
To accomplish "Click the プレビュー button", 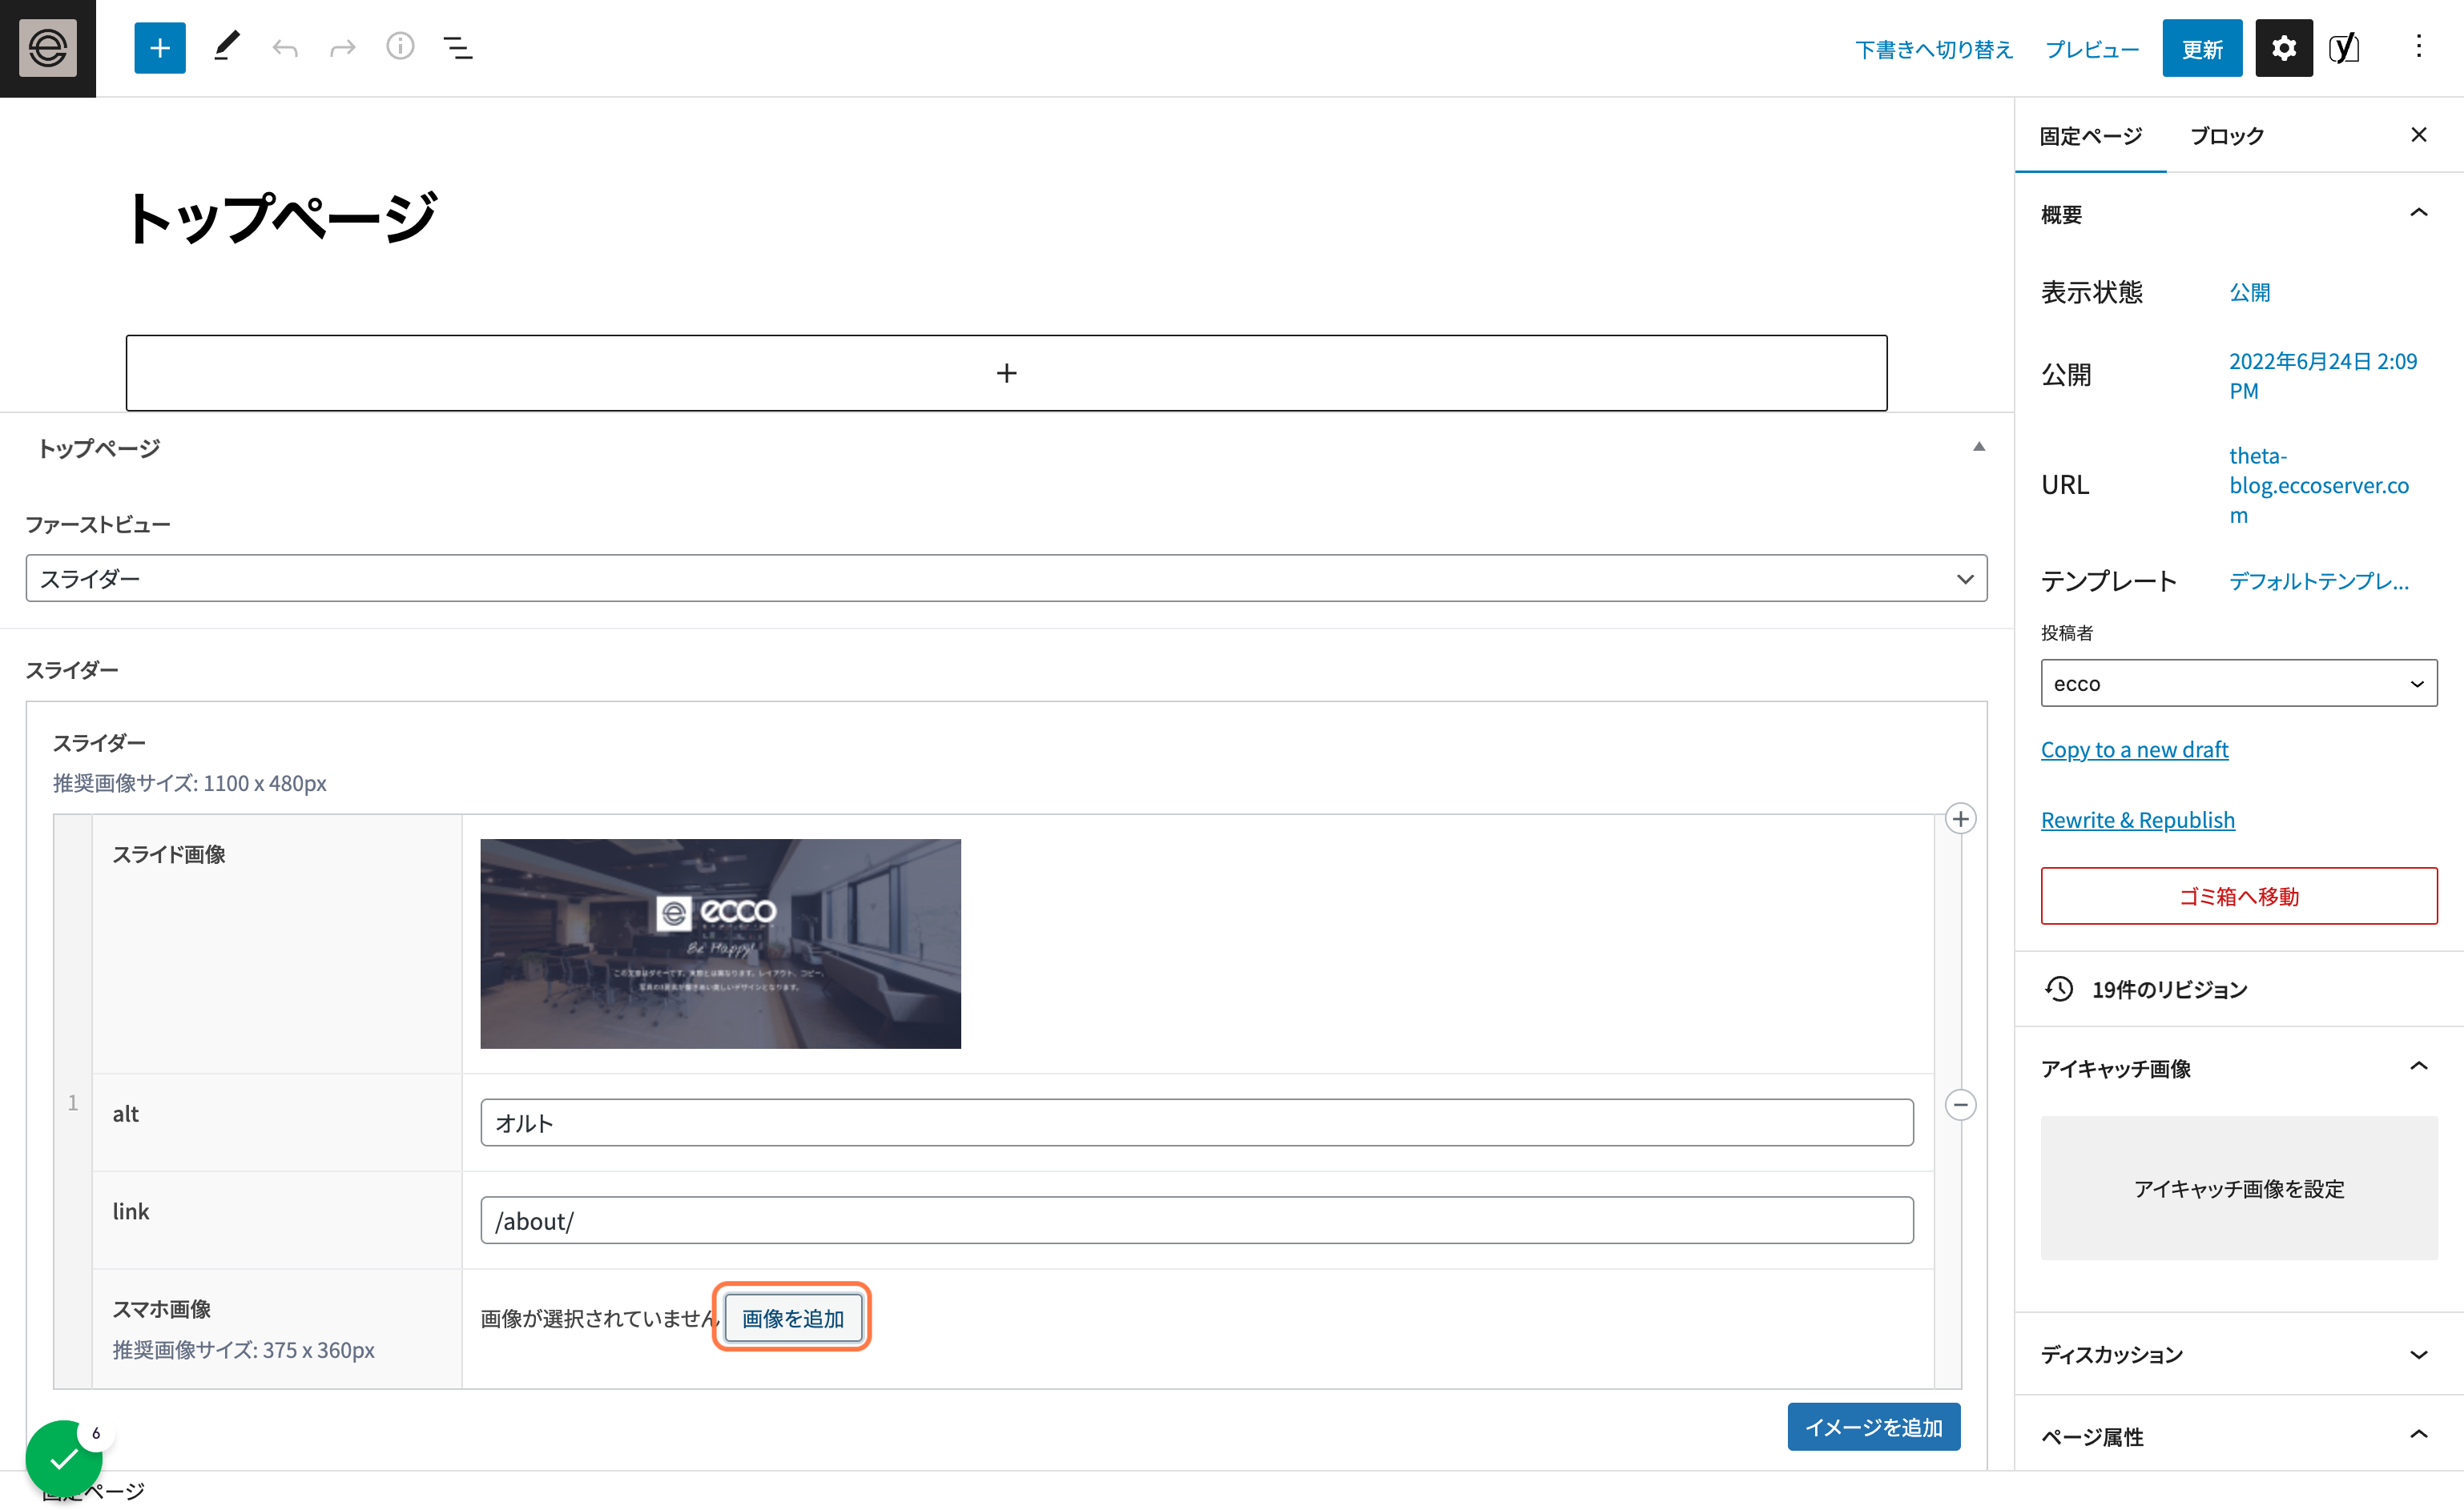I will click(2092, 49).
